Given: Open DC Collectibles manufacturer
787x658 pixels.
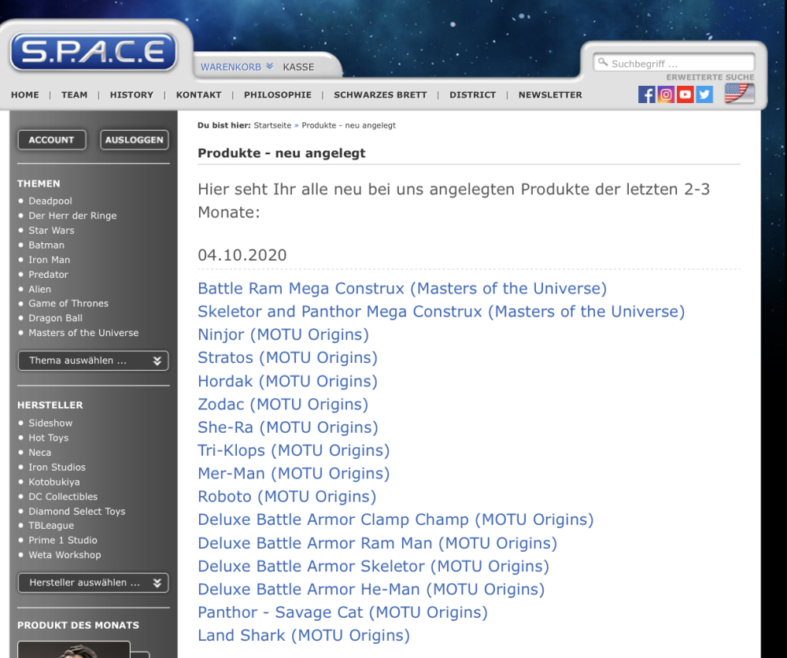Looking at the screenshot, I should 63,497.
